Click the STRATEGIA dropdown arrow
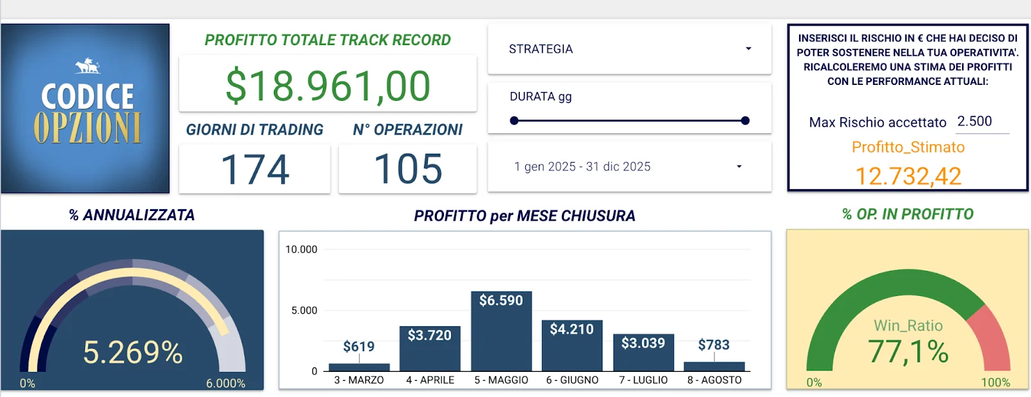This screenshot has height=397, width=1031. tap(748, 49)
